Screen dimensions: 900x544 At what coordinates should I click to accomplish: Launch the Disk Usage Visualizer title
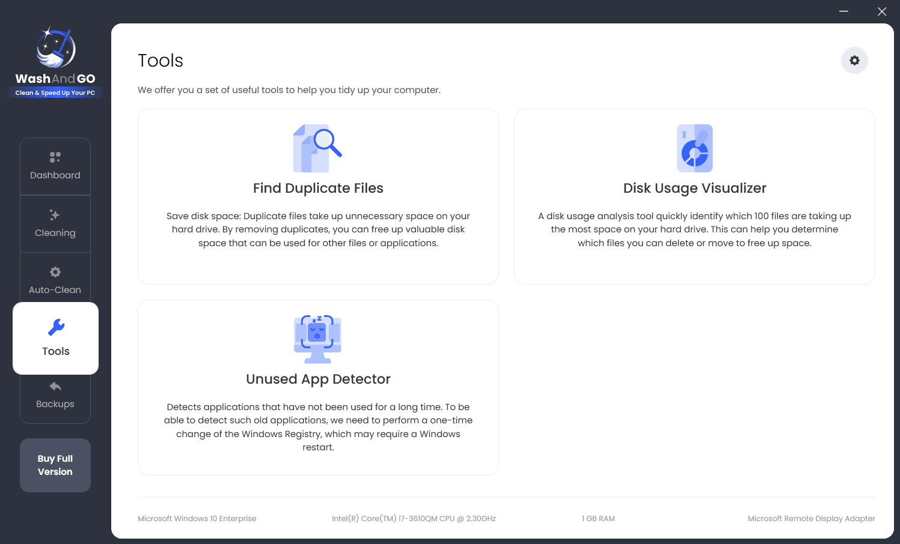coord(695,189)
